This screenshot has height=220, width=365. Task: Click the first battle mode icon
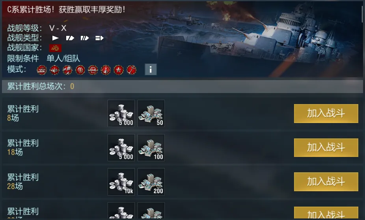[x=42, y=70]
